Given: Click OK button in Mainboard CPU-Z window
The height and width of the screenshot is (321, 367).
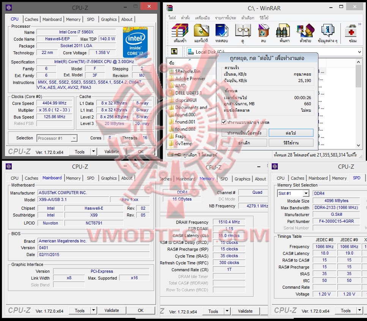Looking at the screenshot, I should point(141,310).
